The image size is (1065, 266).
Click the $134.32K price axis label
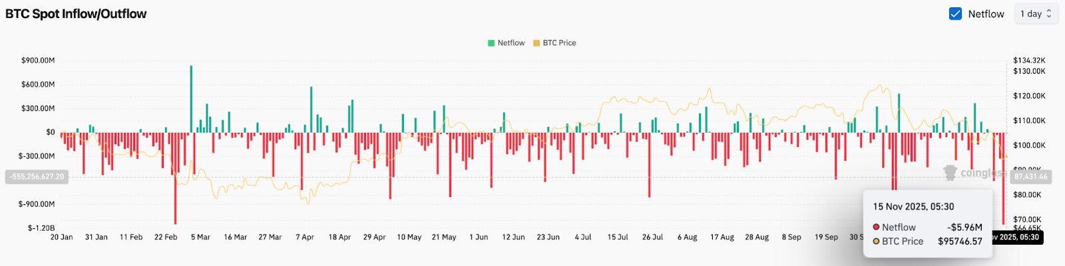point(1029,61)
